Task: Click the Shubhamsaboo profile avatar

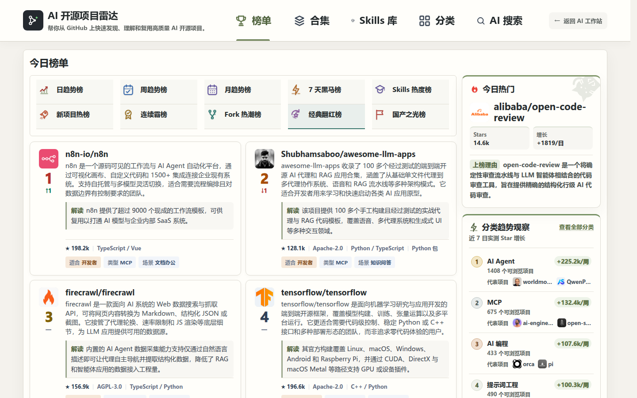Action: tap(265, 159)
